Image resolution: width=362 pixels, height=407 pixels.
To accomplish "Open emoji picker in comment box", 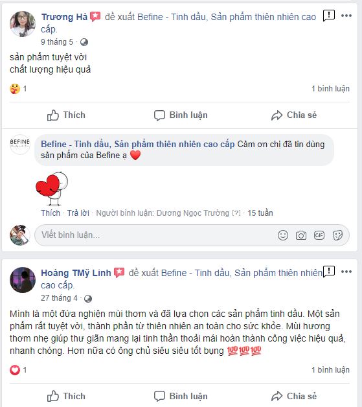I will (282, 235).
